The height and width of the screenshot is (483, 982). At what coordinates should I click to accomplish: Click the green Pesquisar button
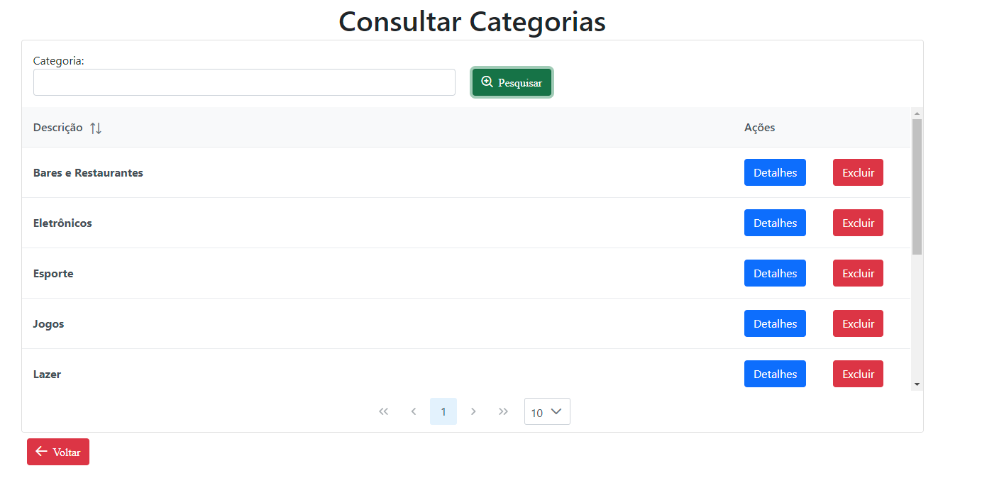click(x=512, y=82)
